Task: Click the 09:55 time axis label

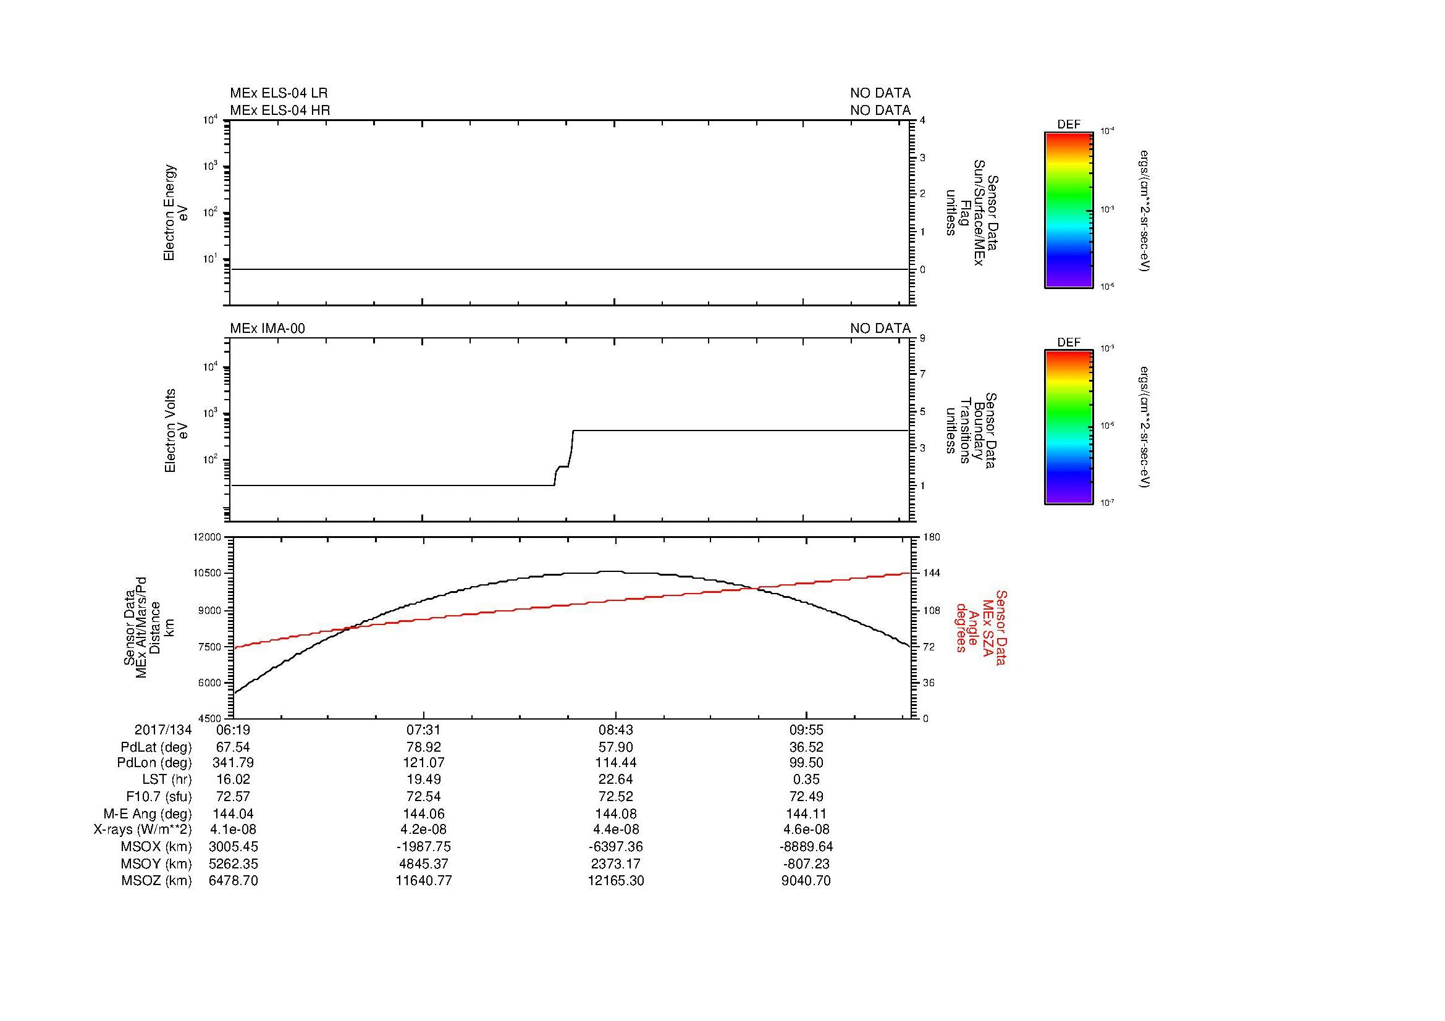Action: (806, 730)
